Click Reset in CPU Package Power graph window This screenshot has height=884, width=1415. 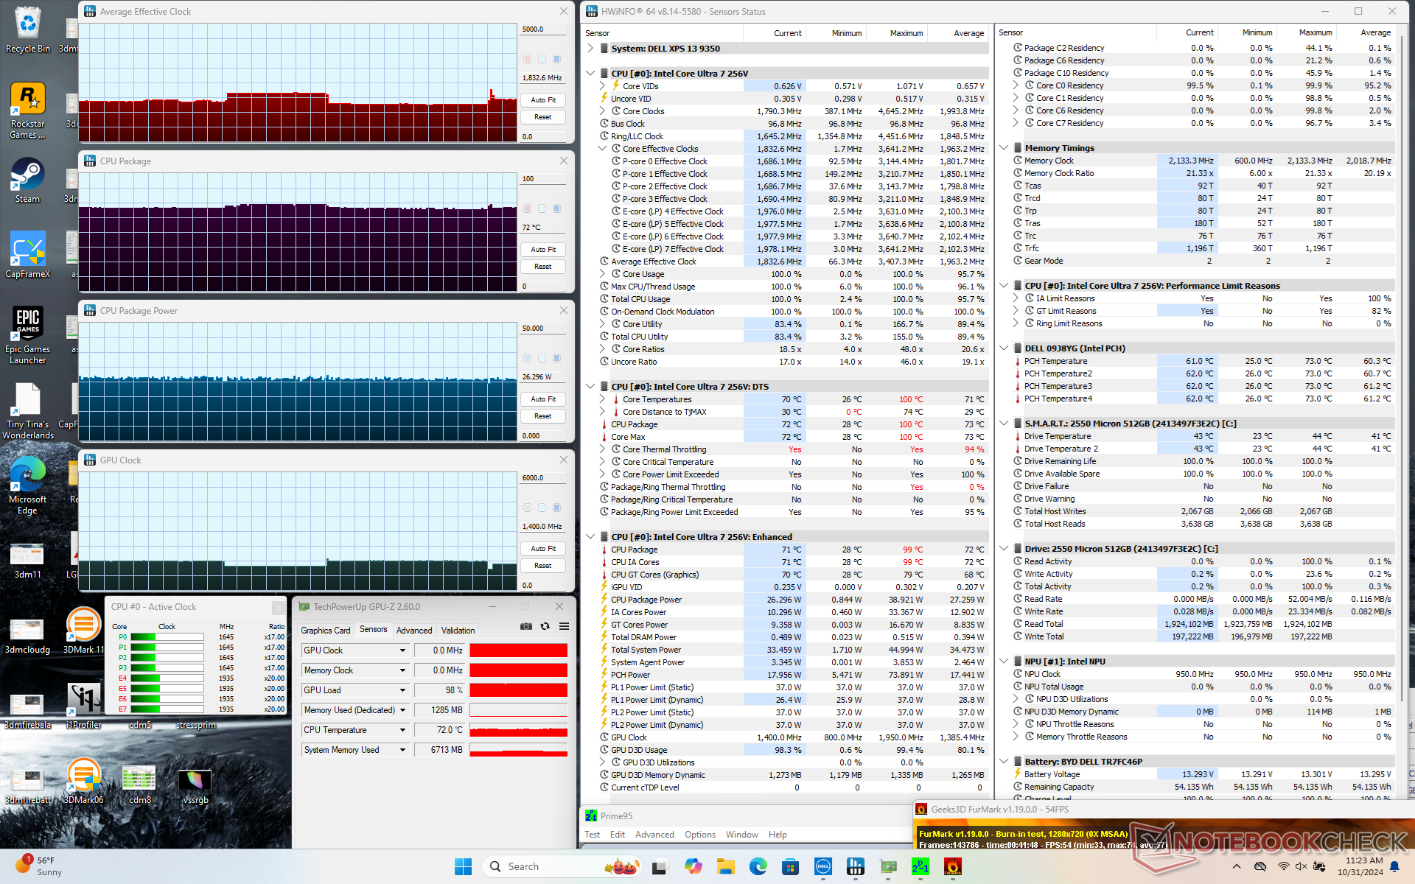point(543,416)
